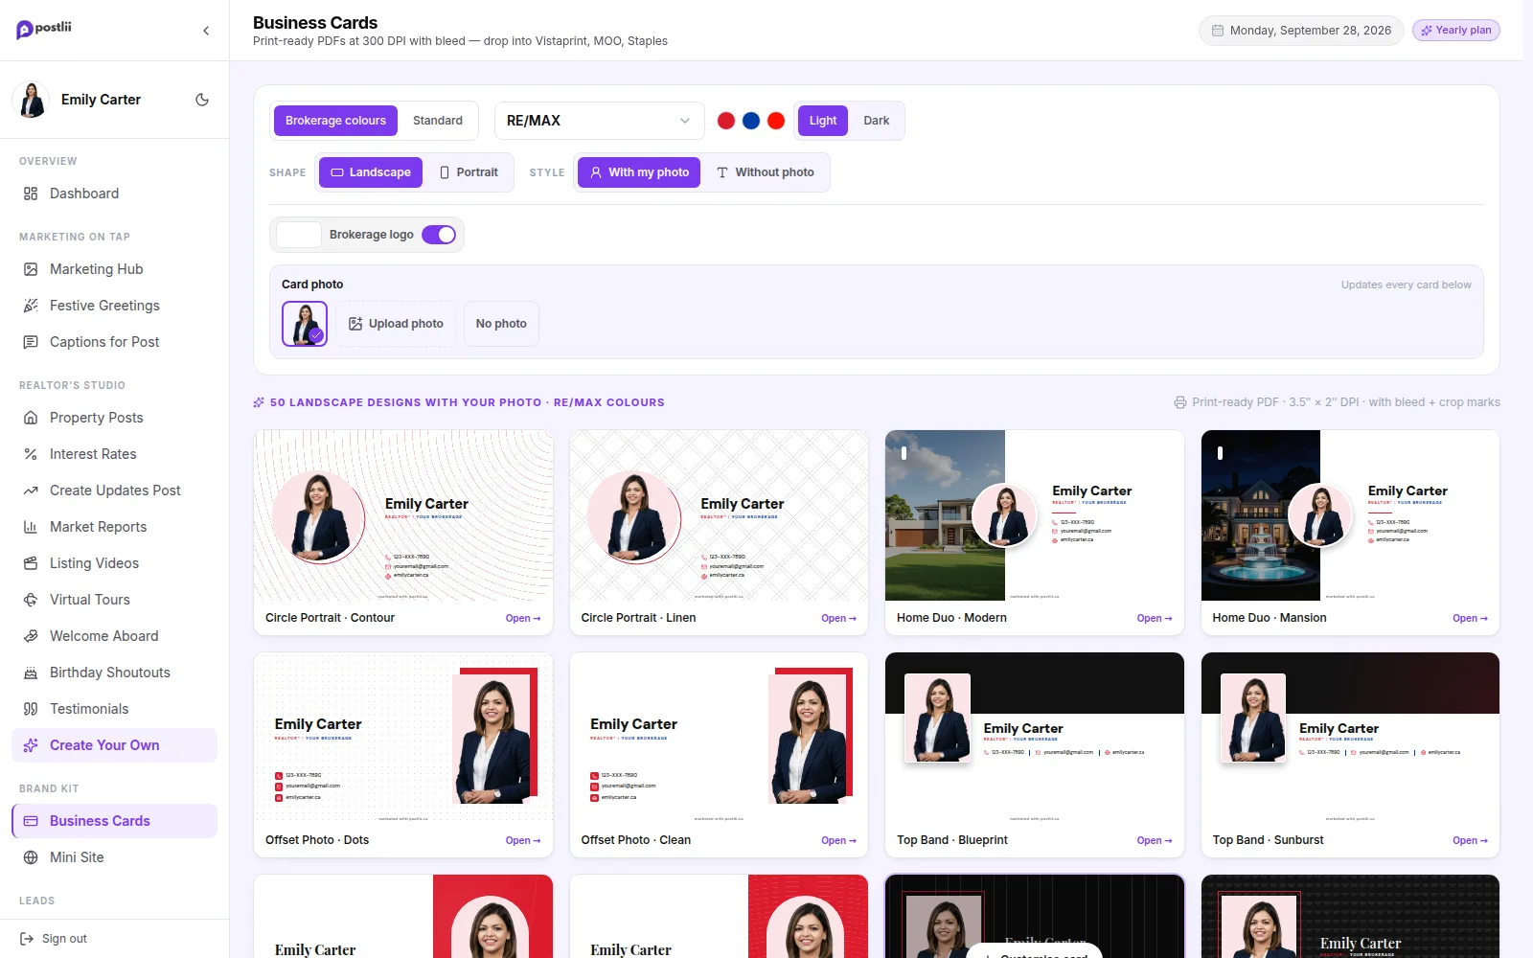Open Birthday Shoutouts
This screenshot has width=1533, height=958.
[114, 673]
